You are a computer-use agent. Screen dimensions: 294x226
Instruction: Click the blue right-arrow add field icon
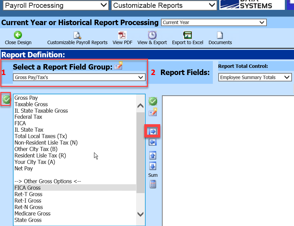(153, 131)
